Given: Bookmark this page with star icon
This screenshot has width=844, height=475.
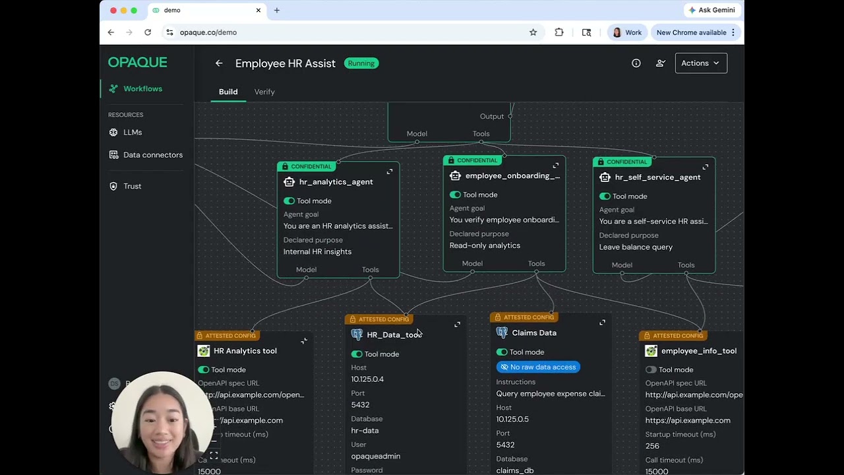Looking at the screenshot, I should tap(533, 32).
